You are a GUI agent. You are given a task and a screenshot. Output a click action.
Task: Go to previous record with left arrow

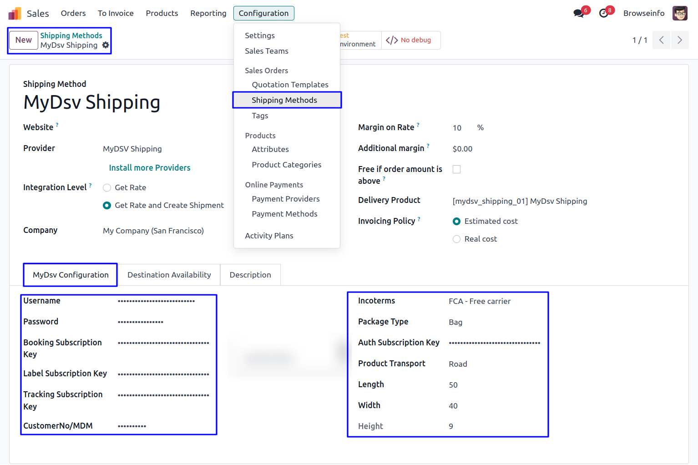point(661,40)
